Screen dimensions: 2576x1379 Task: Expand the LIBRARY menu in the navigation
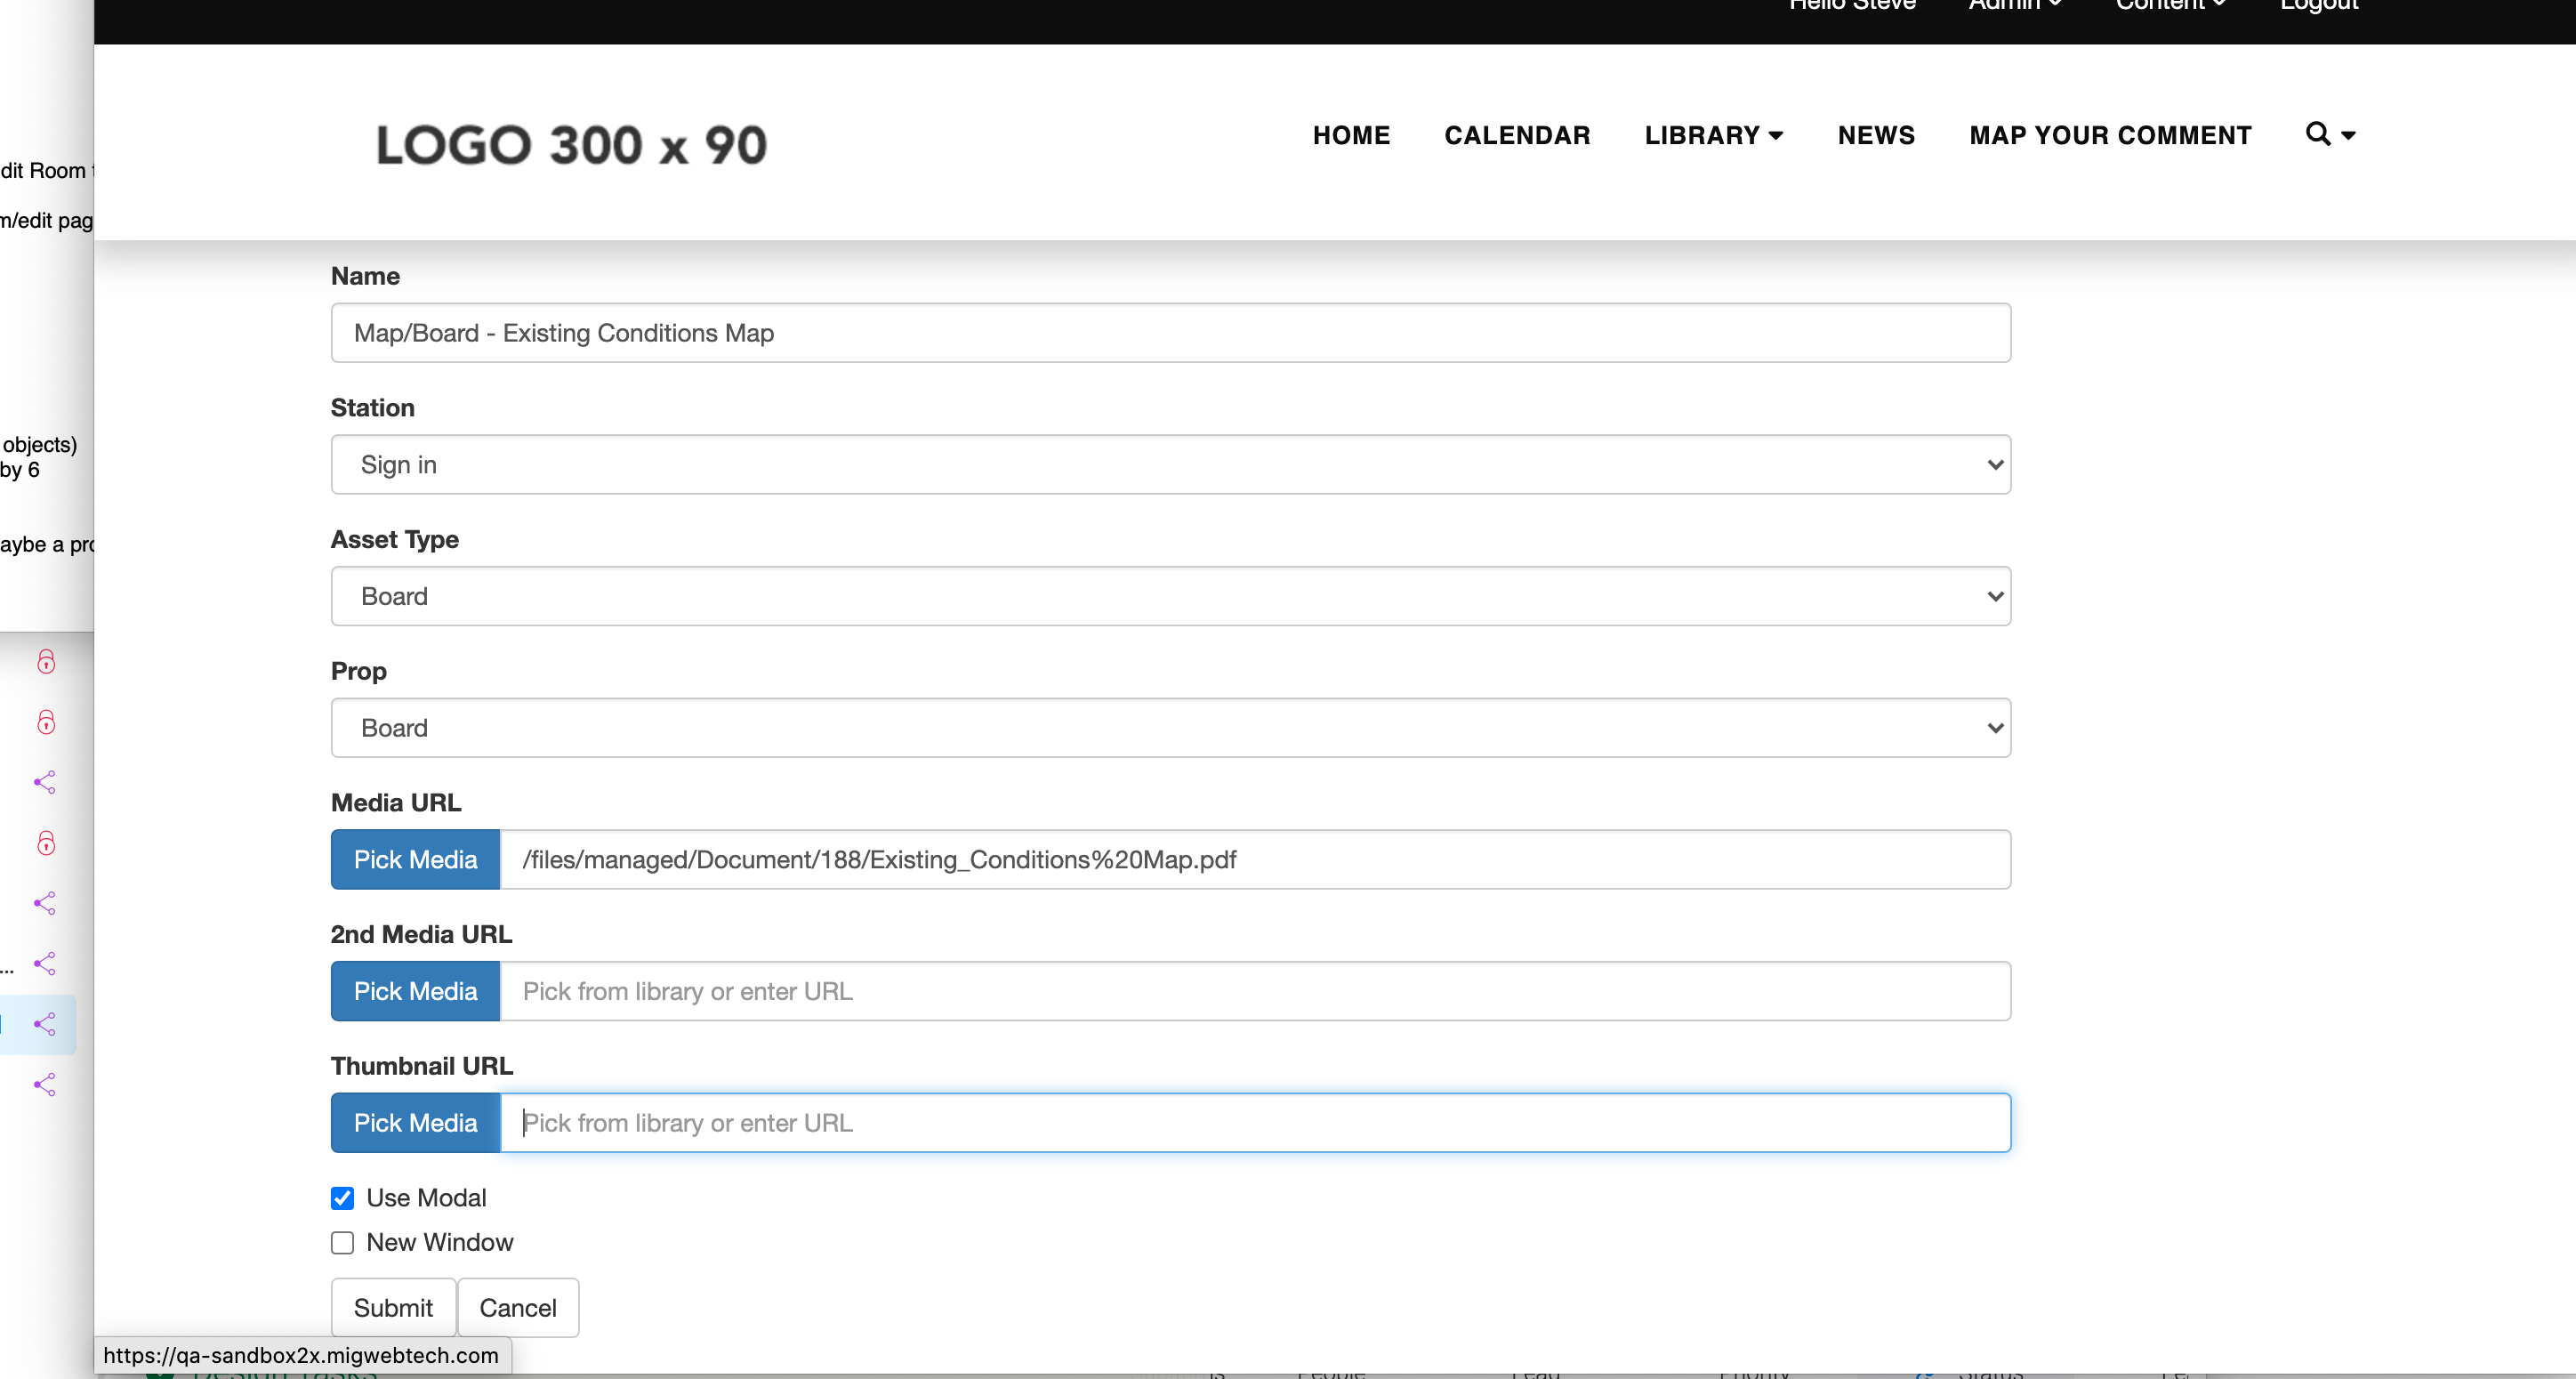(1713, 135)
